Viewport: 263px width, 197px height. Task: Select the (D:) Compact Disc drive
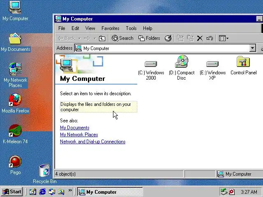click(182, 68)
